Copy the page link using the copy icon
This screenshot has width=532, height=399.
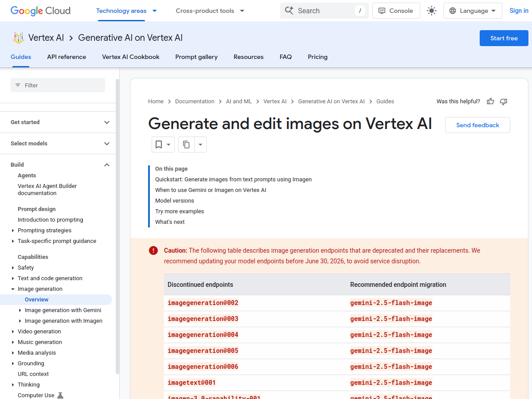pos(186,144)
